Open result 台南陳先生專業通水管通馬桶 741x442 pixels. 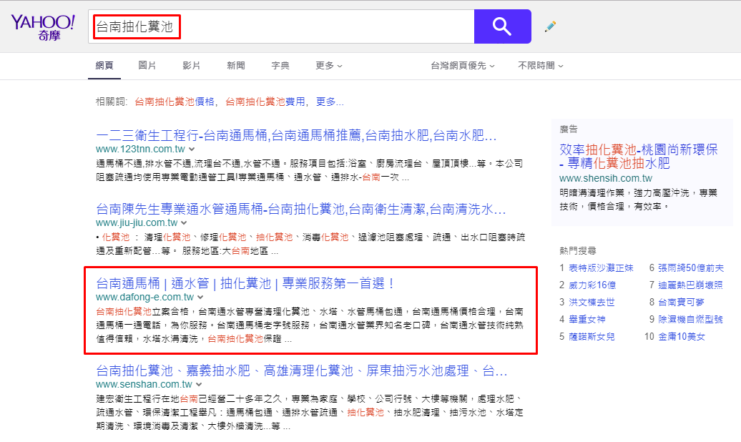300,209
